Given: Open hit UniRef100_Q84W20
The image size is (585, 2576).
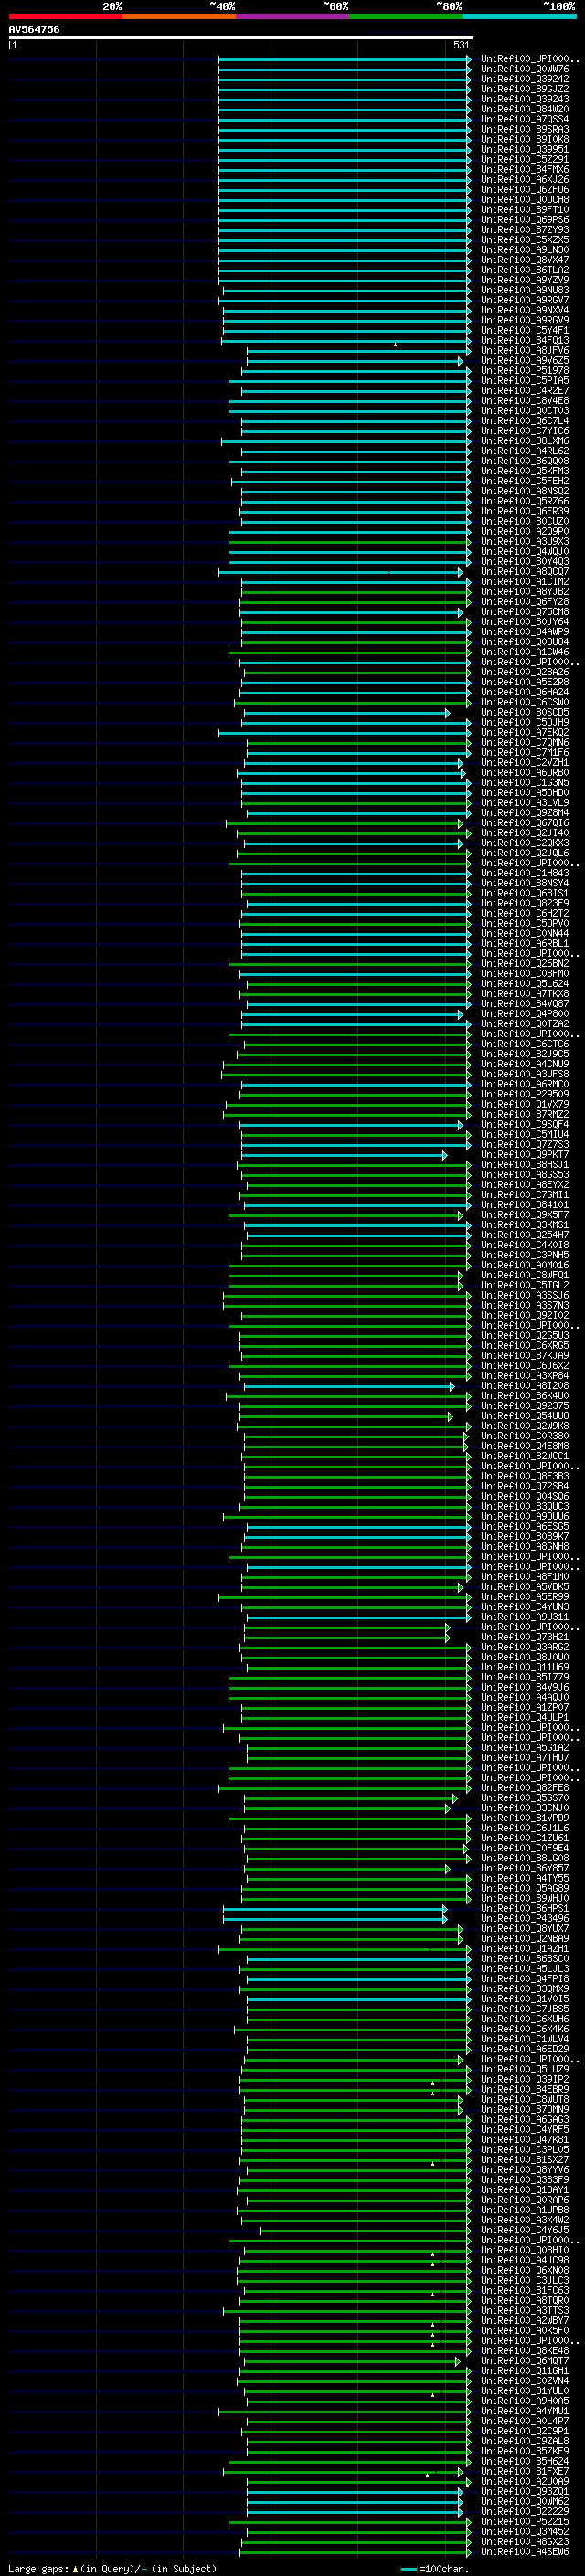Looking at the screenshot, I should tap(525, 109).
